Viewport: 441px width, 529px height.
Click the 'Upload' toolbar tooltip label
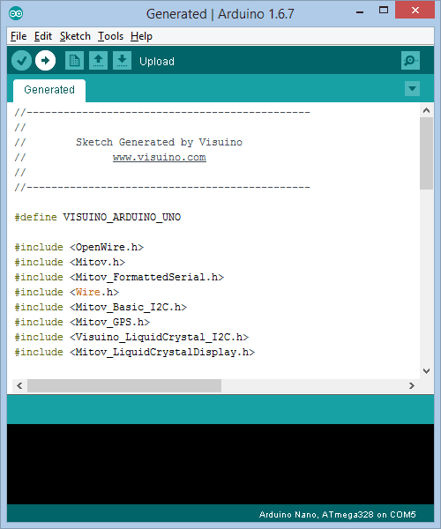tap(157, 62)
